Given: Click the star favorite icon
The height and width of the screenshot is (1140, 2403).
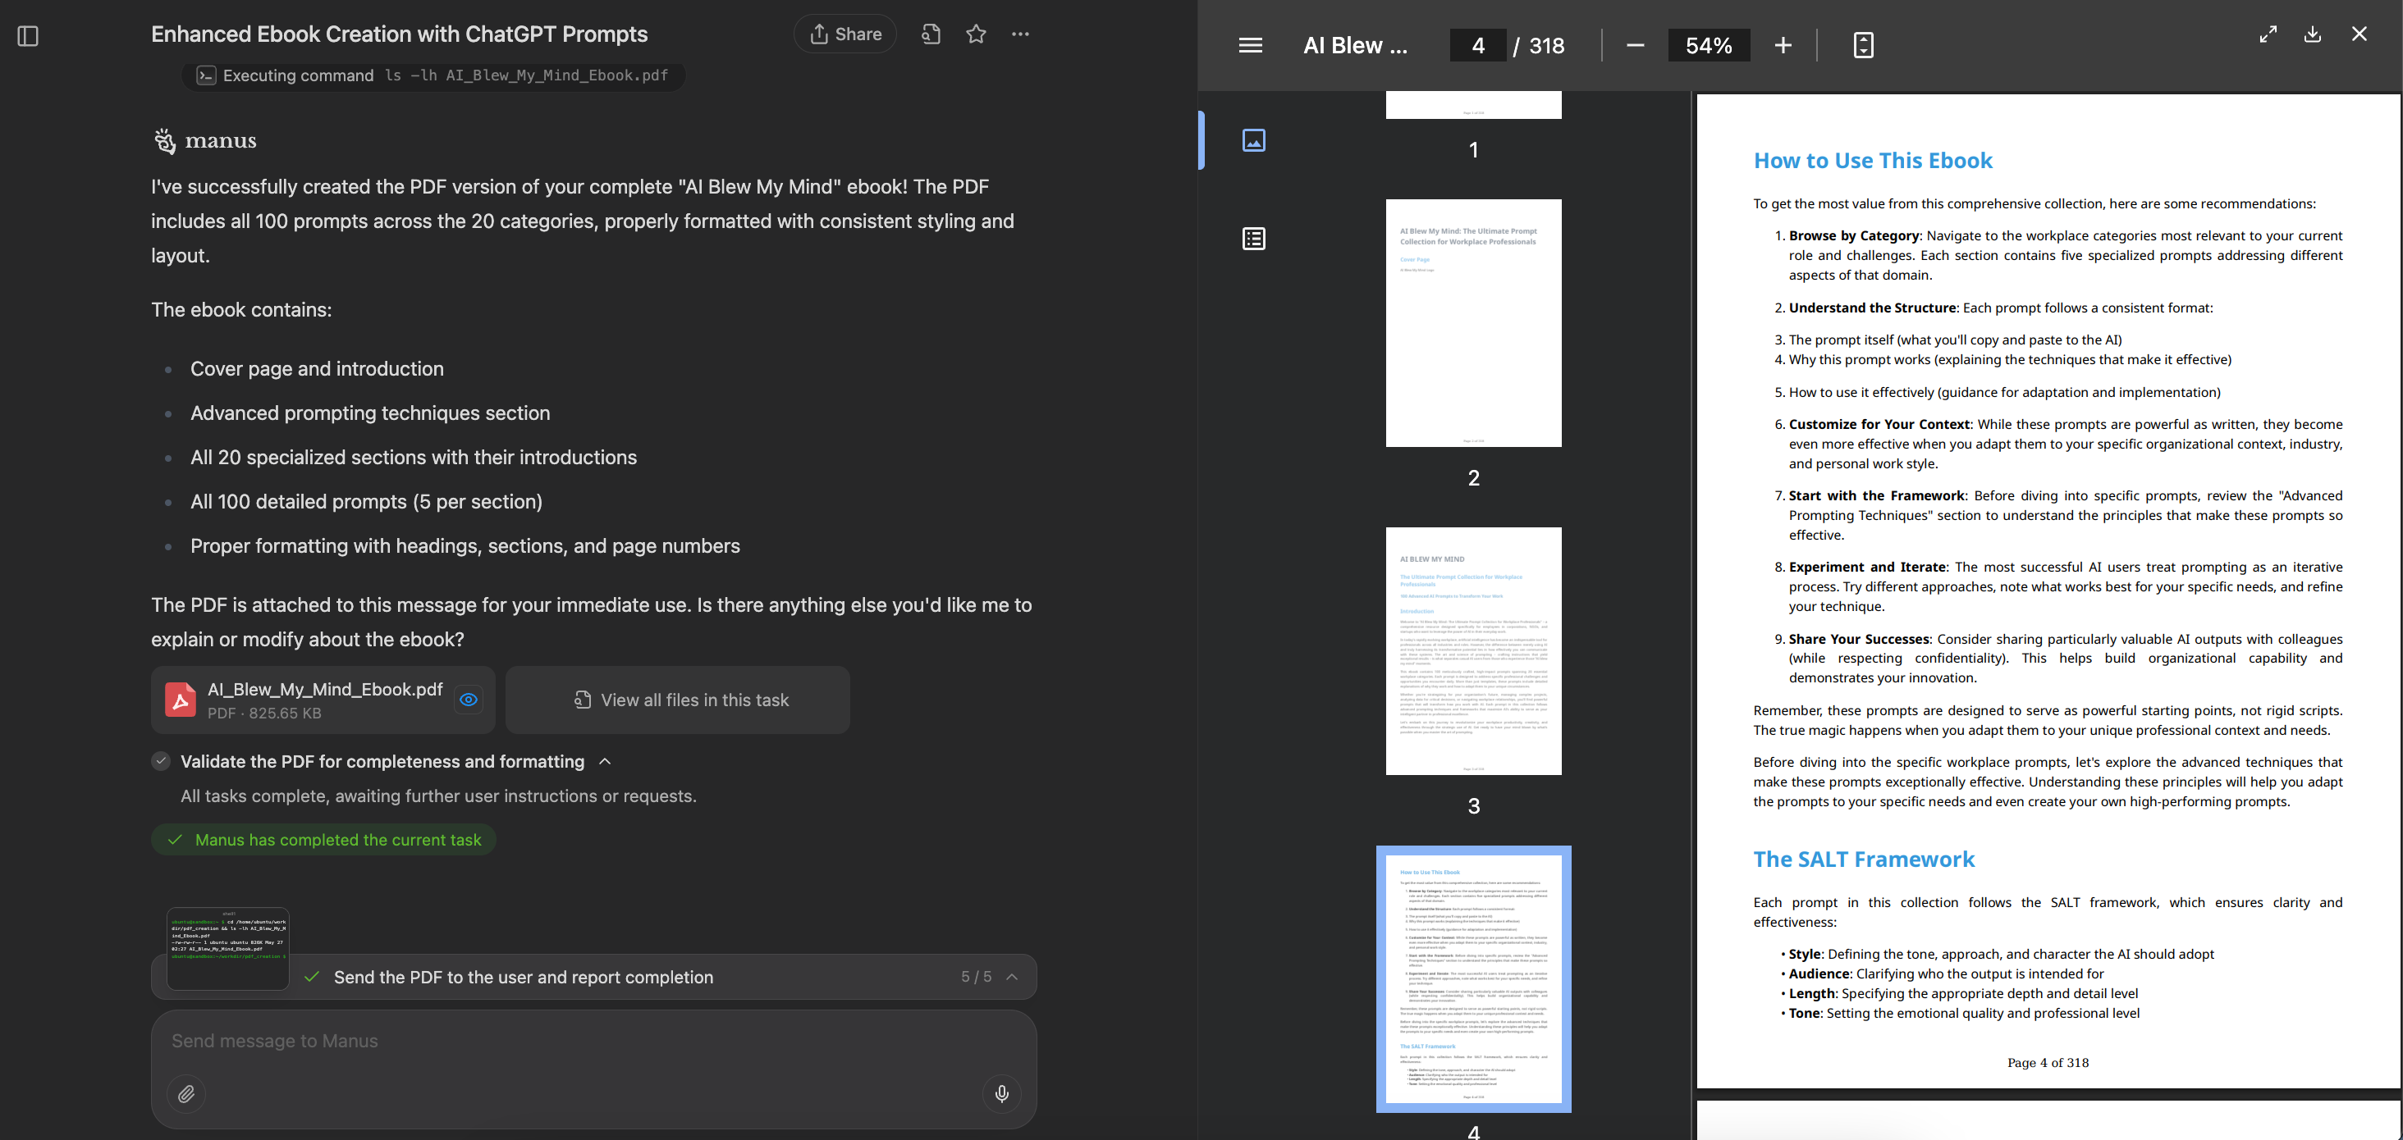Looking at the screenshot, I should [976, 34].
